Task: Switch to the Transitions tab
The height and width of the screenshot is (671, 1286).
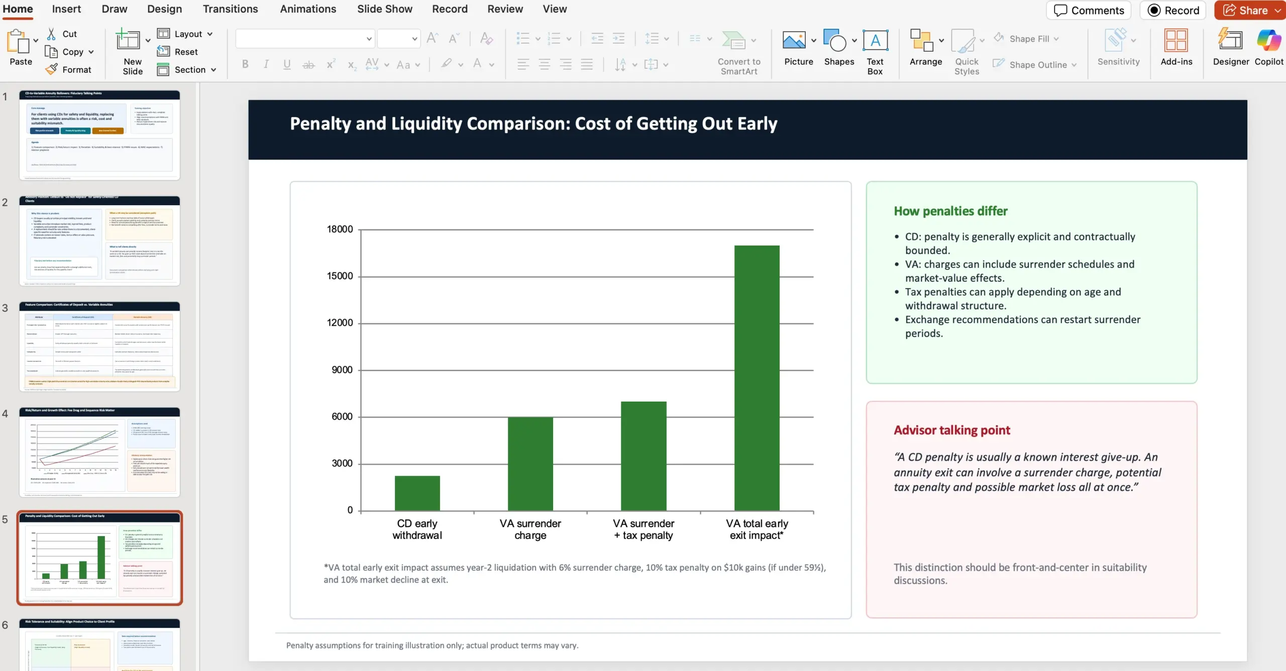Action: (230, 9)
